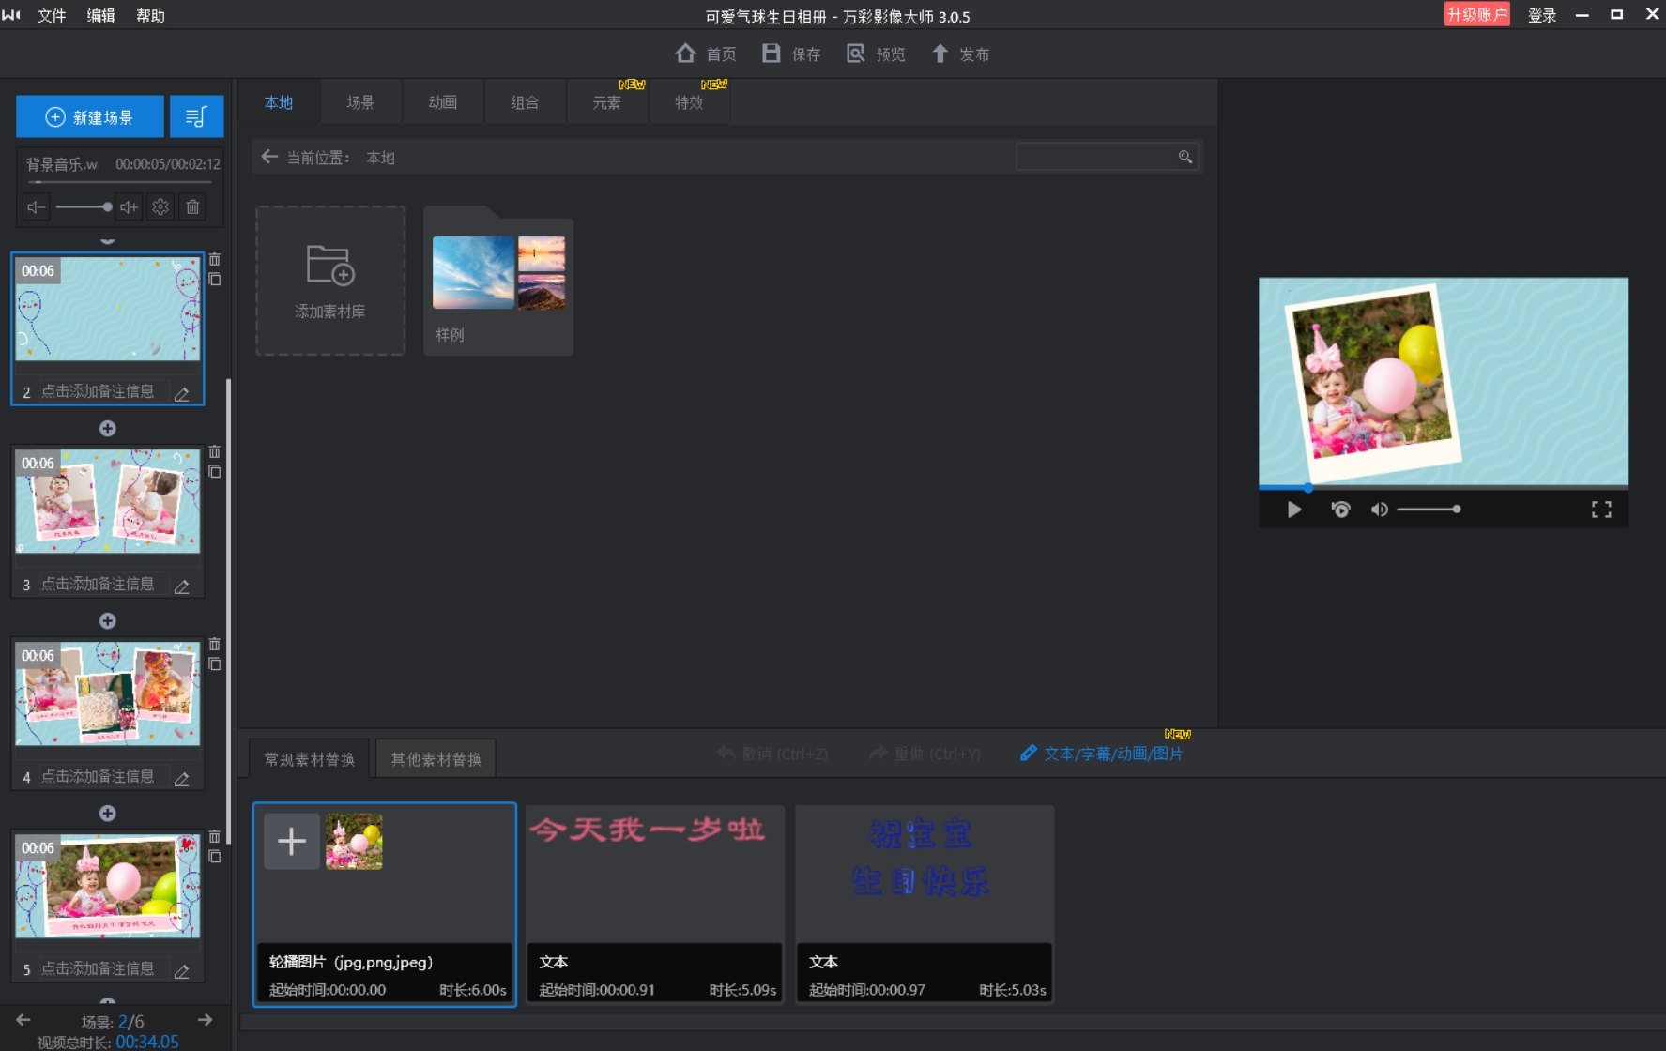Viewport: 1666px width, 1051px height.
Task: Publish video with 发布 button
Action: pyautogui.click(x=960, y=53)
